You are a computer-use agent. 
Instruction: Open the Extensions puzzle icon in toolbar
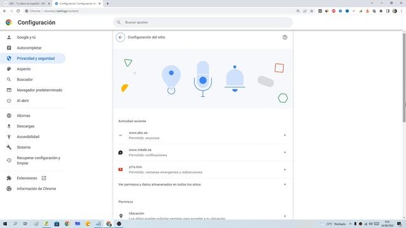pos(381,11)
